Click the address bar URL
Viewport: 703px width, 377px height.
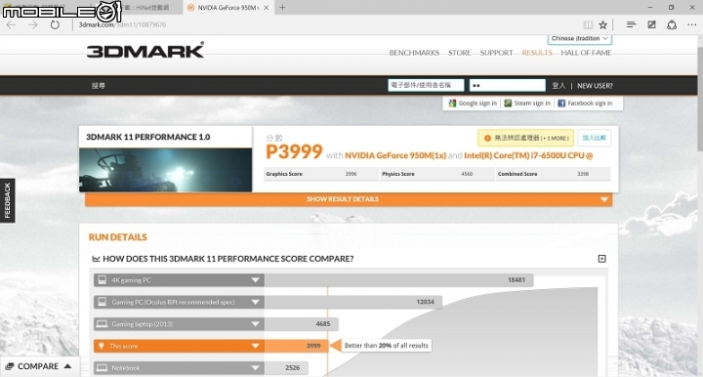point(122,24)
